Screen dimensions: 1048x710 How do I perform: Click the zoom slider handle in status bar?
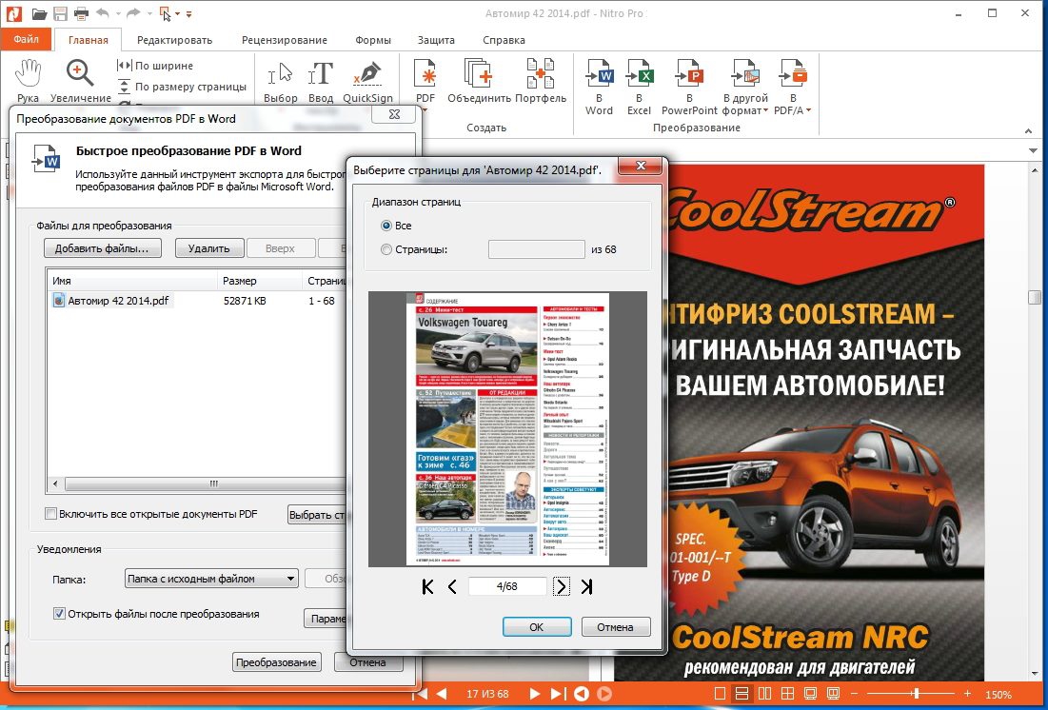pos(917,694)
